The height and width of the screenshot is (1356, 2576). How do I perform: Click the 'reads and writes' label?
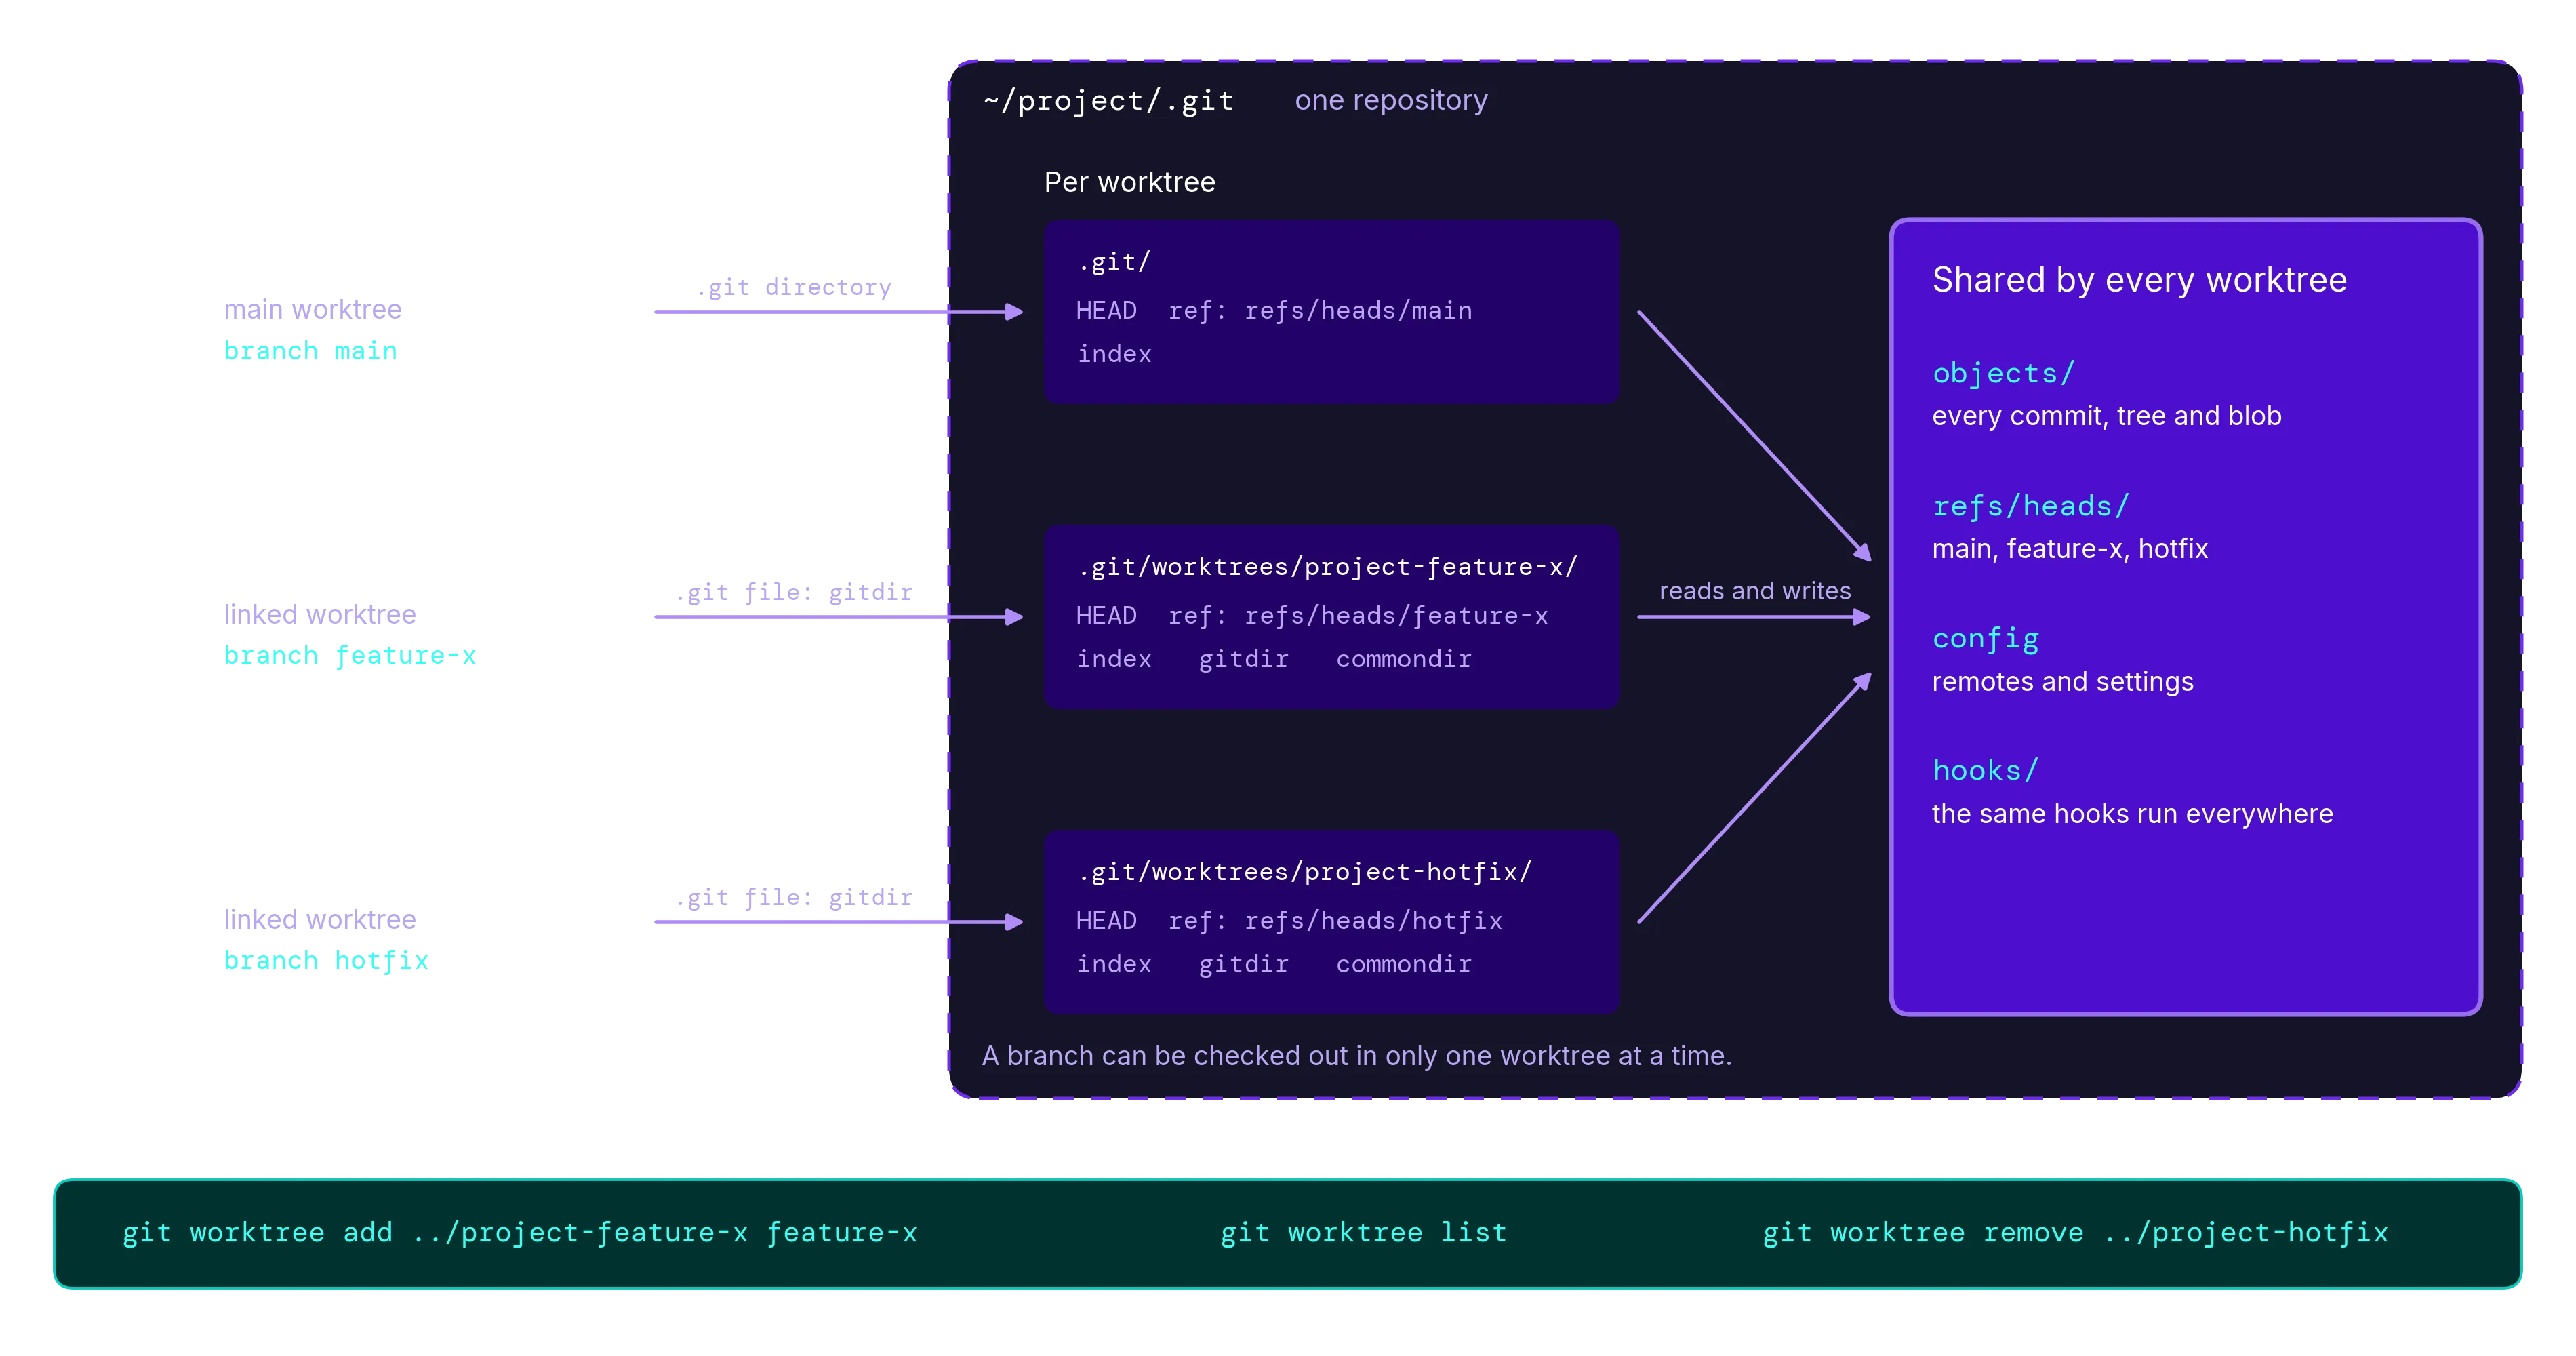pyautogui.click(x=1755, y=591)
